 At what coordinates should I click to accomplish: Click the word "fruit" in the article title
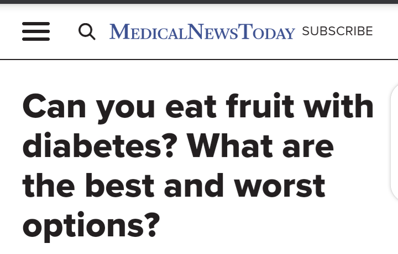pyautogui.click(x=260, y=106)
